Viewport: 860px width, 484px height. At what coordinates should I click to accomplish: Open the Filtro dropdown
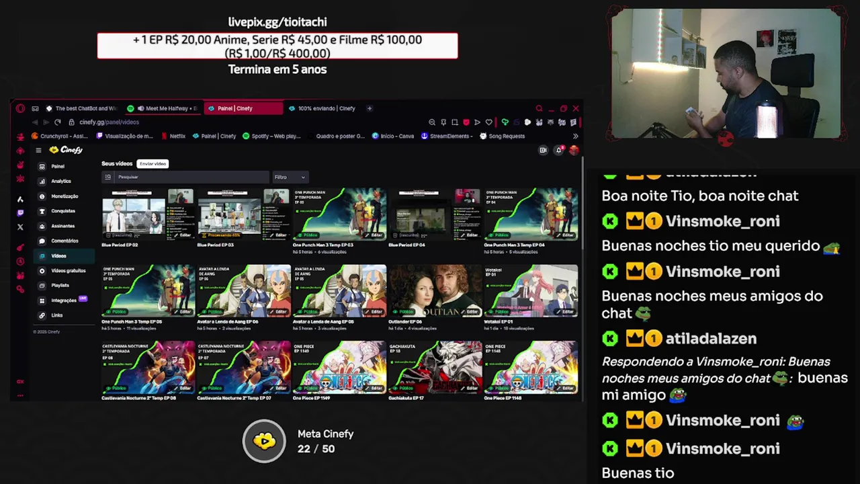click(x=290, y=177)
